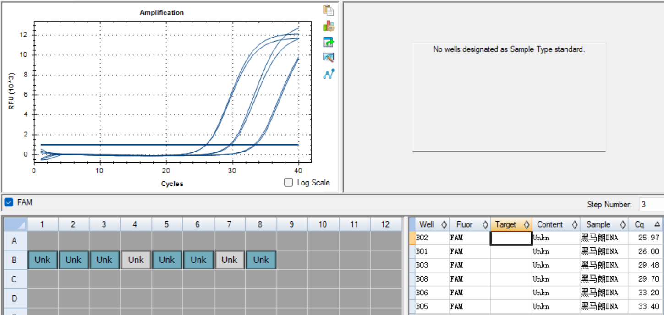Select well B6 in the plate grid
The image size is (664, 315).
coord(198,260)
